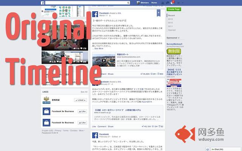Open the Cookies footer link
The image size is (242, 151).
[74, 131]
